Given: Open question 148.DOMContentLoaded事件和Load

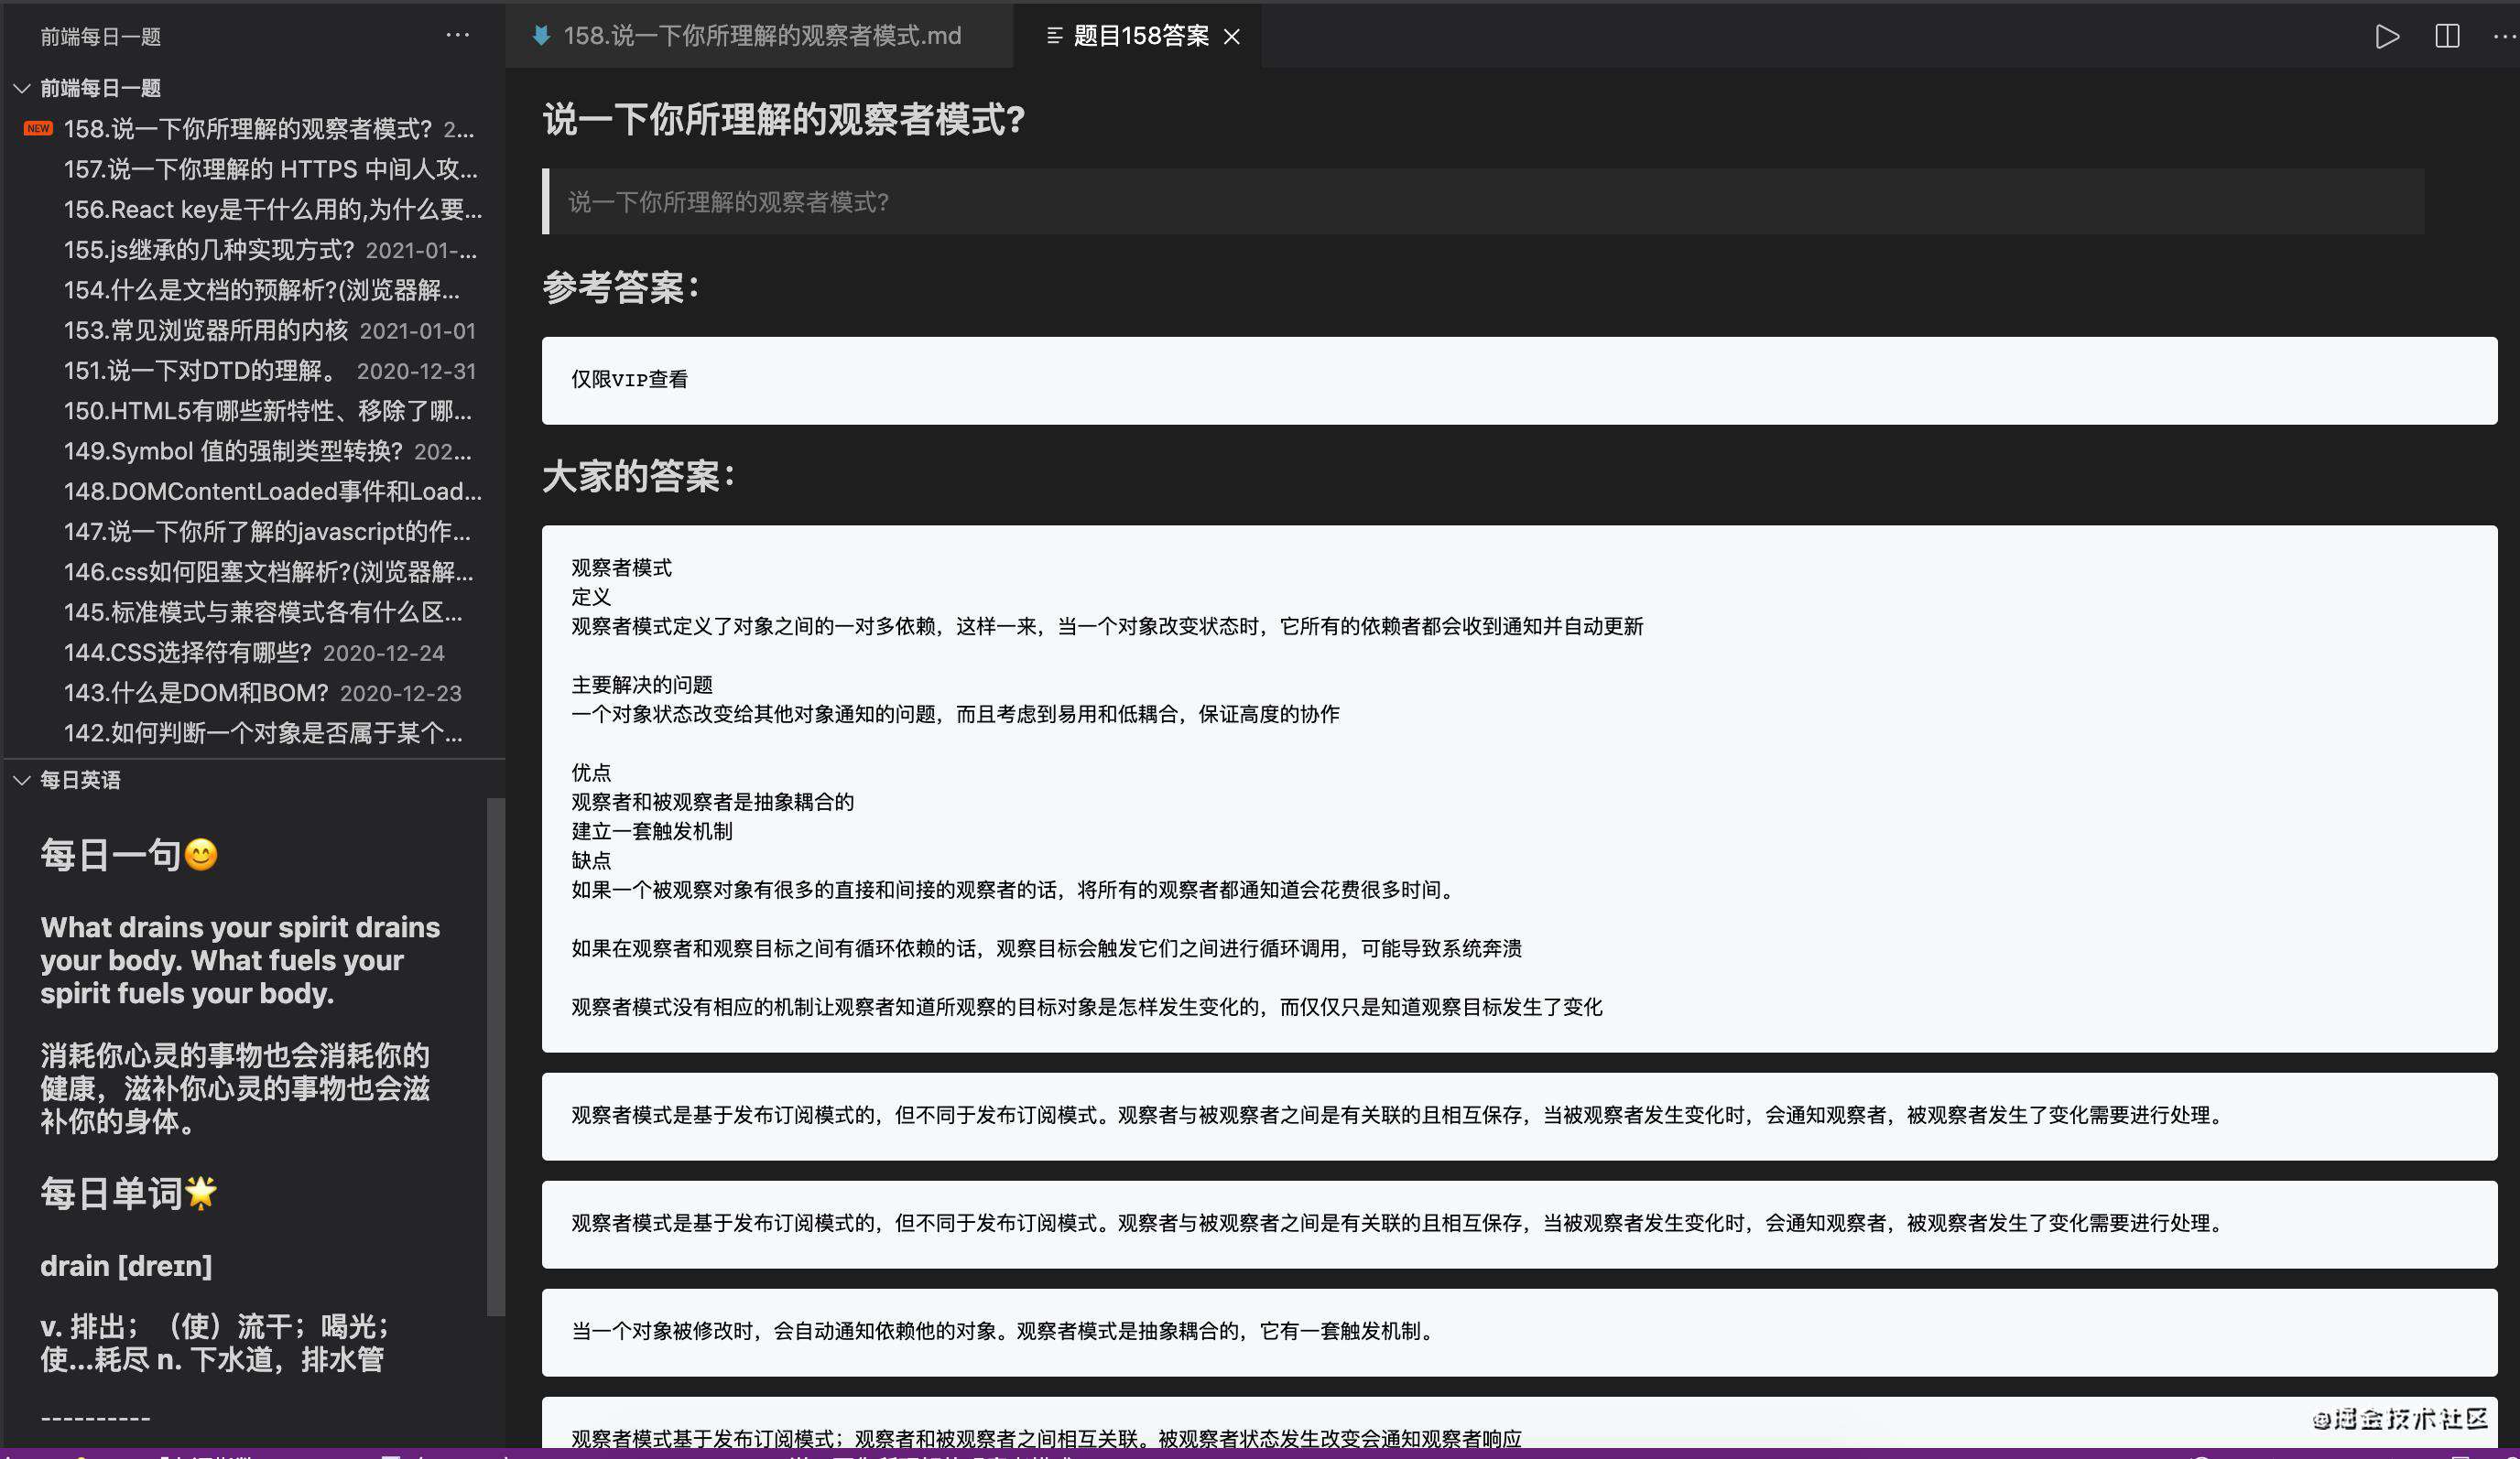Looking at the screenshot, I should pyautogui.click(x=252, y=491).
